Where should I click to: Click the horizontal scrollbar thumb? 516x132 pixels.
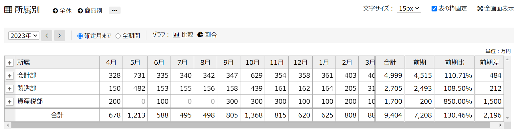pyautogui.click(x=250, y=125)
